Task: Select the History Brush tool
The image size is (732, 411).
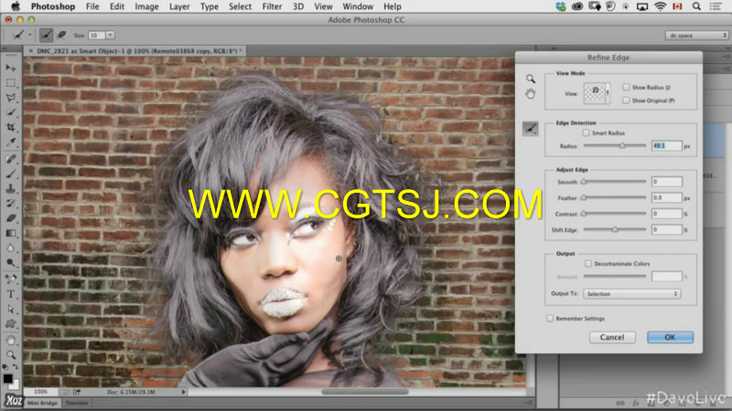Action: (x=11, y=203)
